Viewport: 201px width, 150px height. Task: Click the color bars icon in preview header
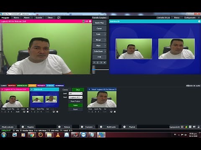tap(83, 21)
